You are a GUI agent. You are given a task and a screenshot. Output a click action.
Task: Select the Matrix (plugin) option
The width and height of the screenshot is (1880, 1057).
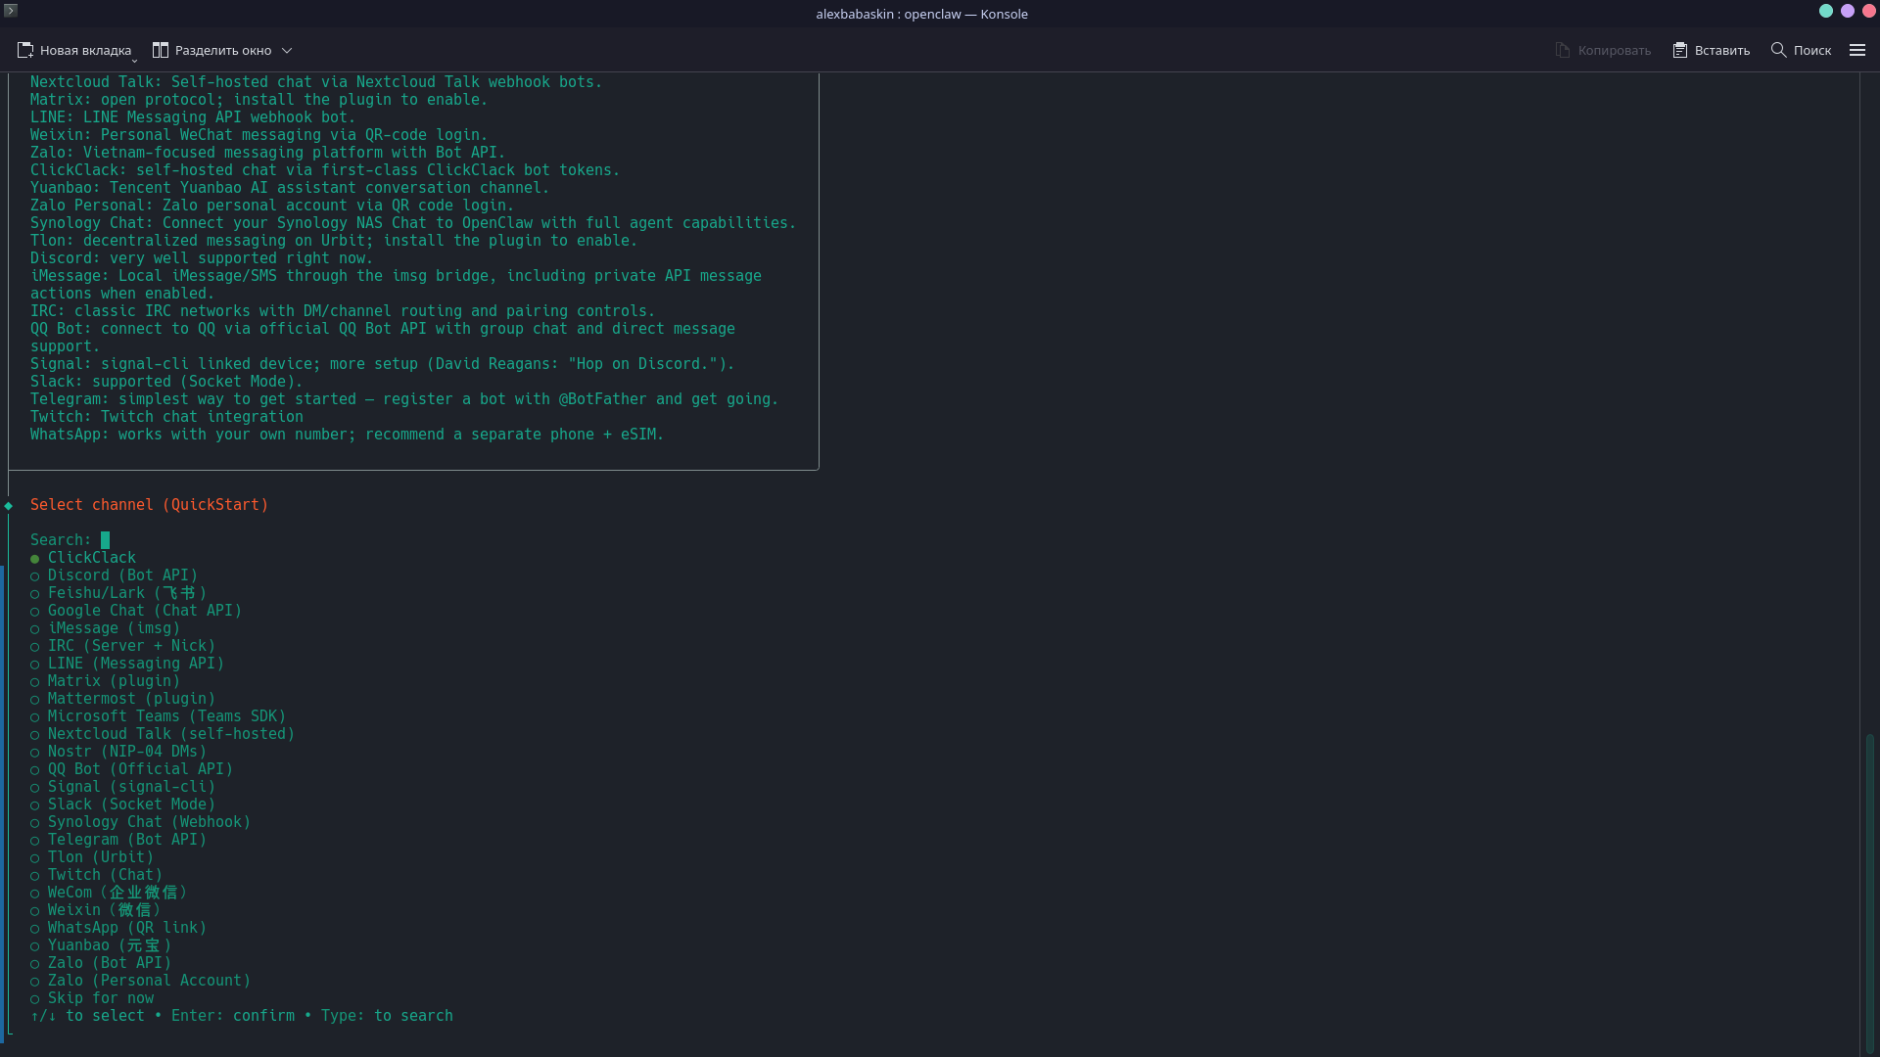(105, 681)
